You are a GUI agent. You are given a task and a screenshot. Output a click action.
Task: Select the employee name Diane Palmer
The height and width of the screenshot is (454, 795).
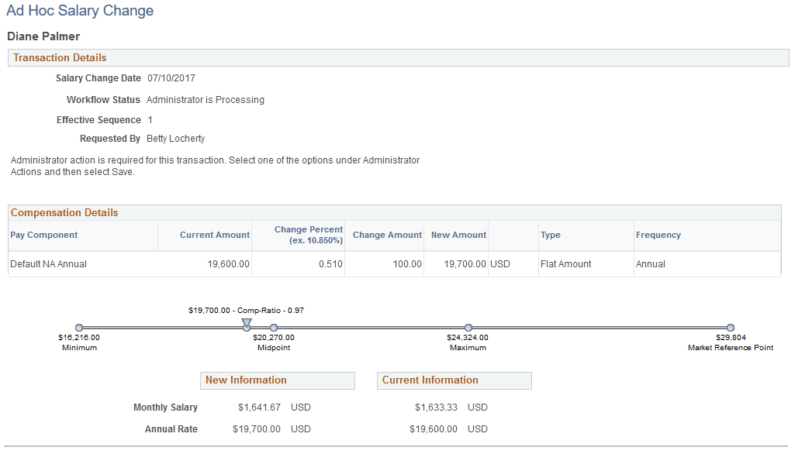pos(43,36)
